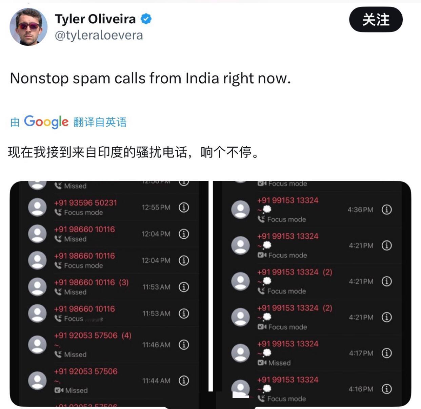Image resolution: width=421 pixels, height=409 pixels.
Task: Click the tweet text about spam calls
Action: [x=151, y=78]
